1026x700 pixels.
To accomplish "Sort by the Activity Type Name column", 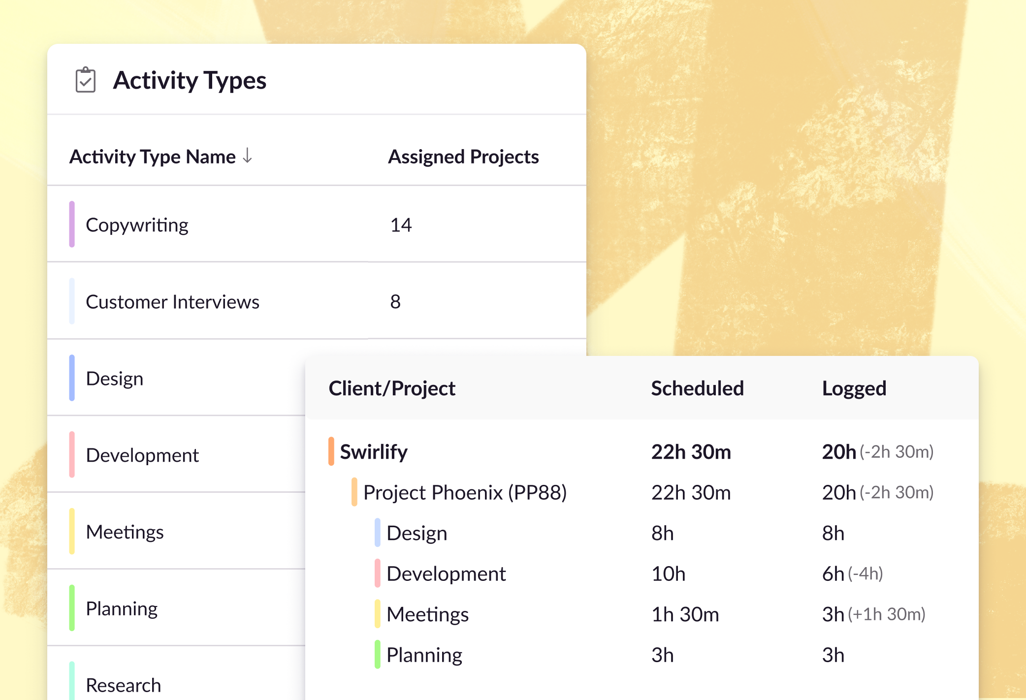I will point(153,157).
